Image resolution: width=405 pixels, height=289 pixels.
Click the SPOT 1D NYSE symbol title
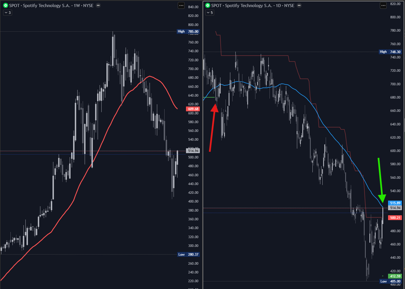(253, 5)
